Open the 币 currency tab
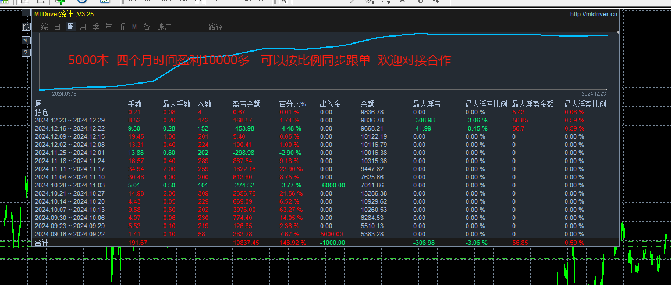This screenshot has height=285, width=671. click(122, 27)
